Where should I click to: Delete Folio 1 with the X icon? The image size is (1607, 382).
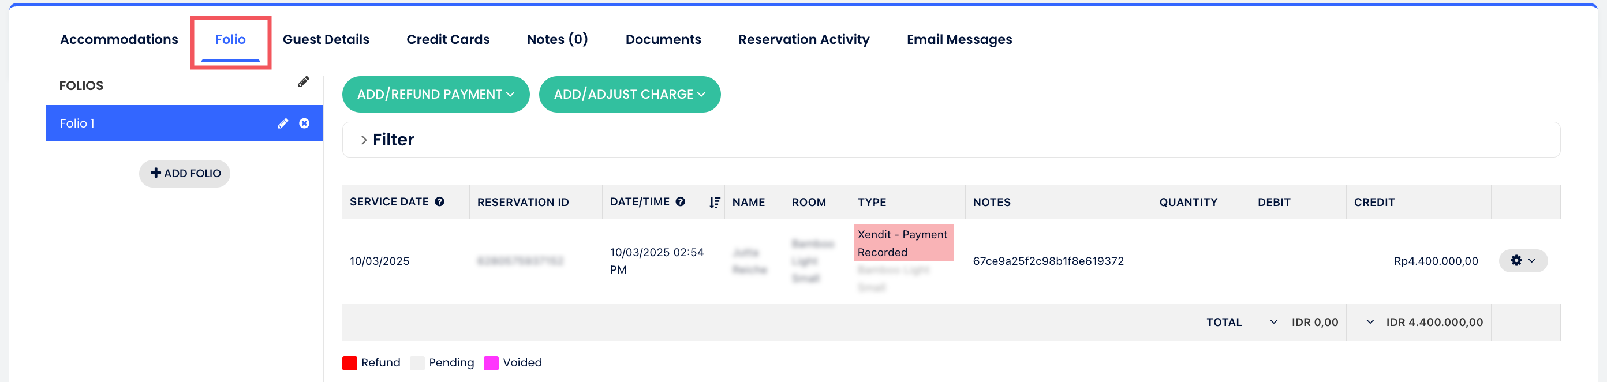click(304, 123)
